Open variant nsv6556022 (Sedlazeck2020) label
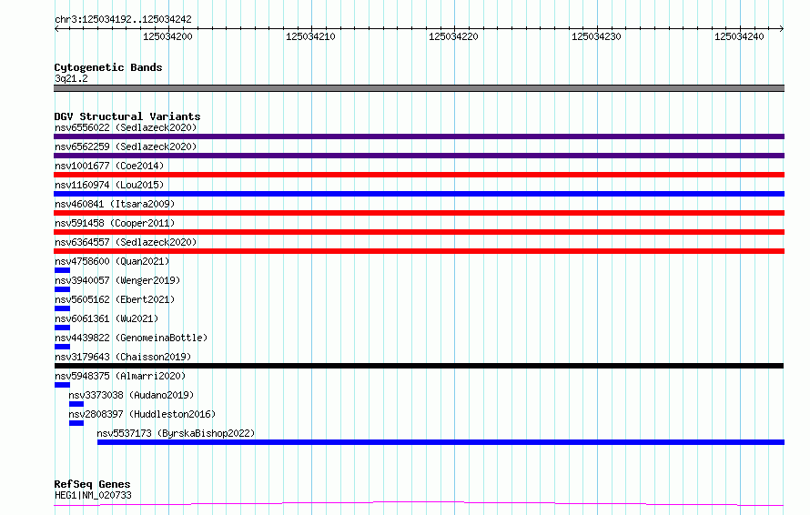810x515 pixels. pyautogui.click(x=126, y=127)
